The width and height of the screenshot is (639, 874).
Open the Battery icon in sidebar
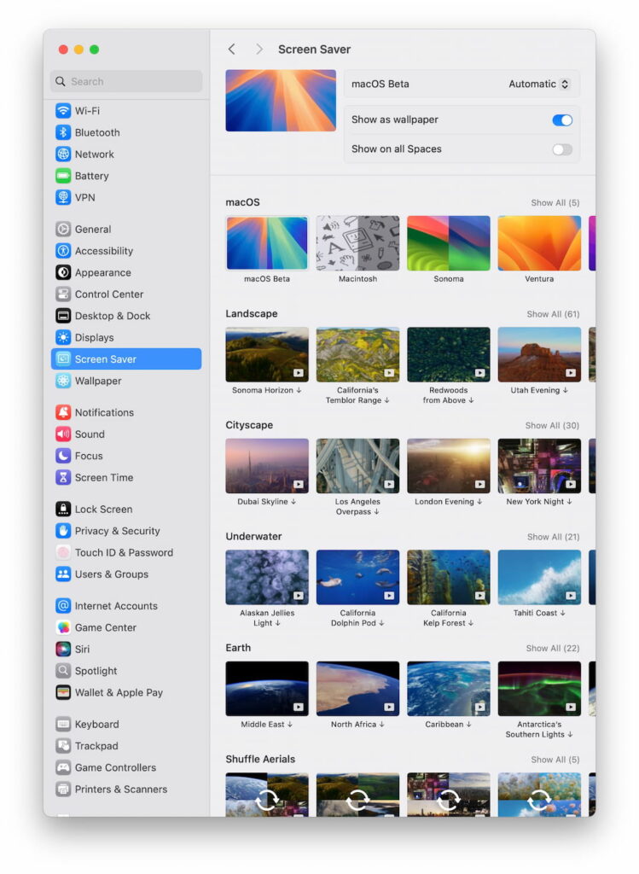pyautogui.click(x=63, y=176)
